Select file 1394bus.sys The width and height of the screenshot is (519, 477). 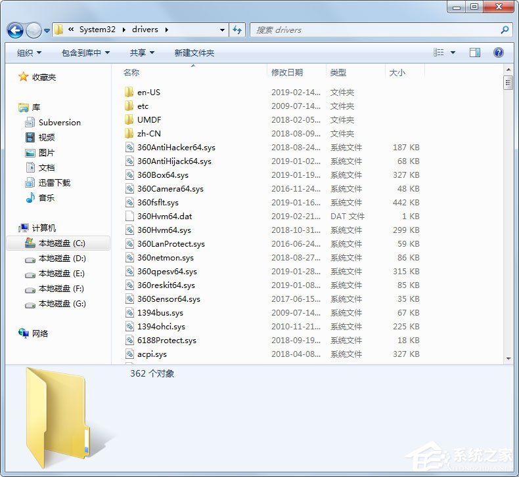pyautogui.click(x=160, y=313)
